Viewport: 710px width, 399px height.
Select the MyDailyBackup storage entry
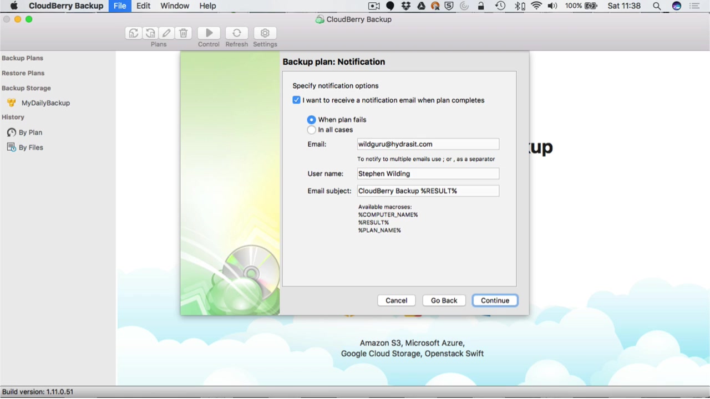tap(45, 103)
